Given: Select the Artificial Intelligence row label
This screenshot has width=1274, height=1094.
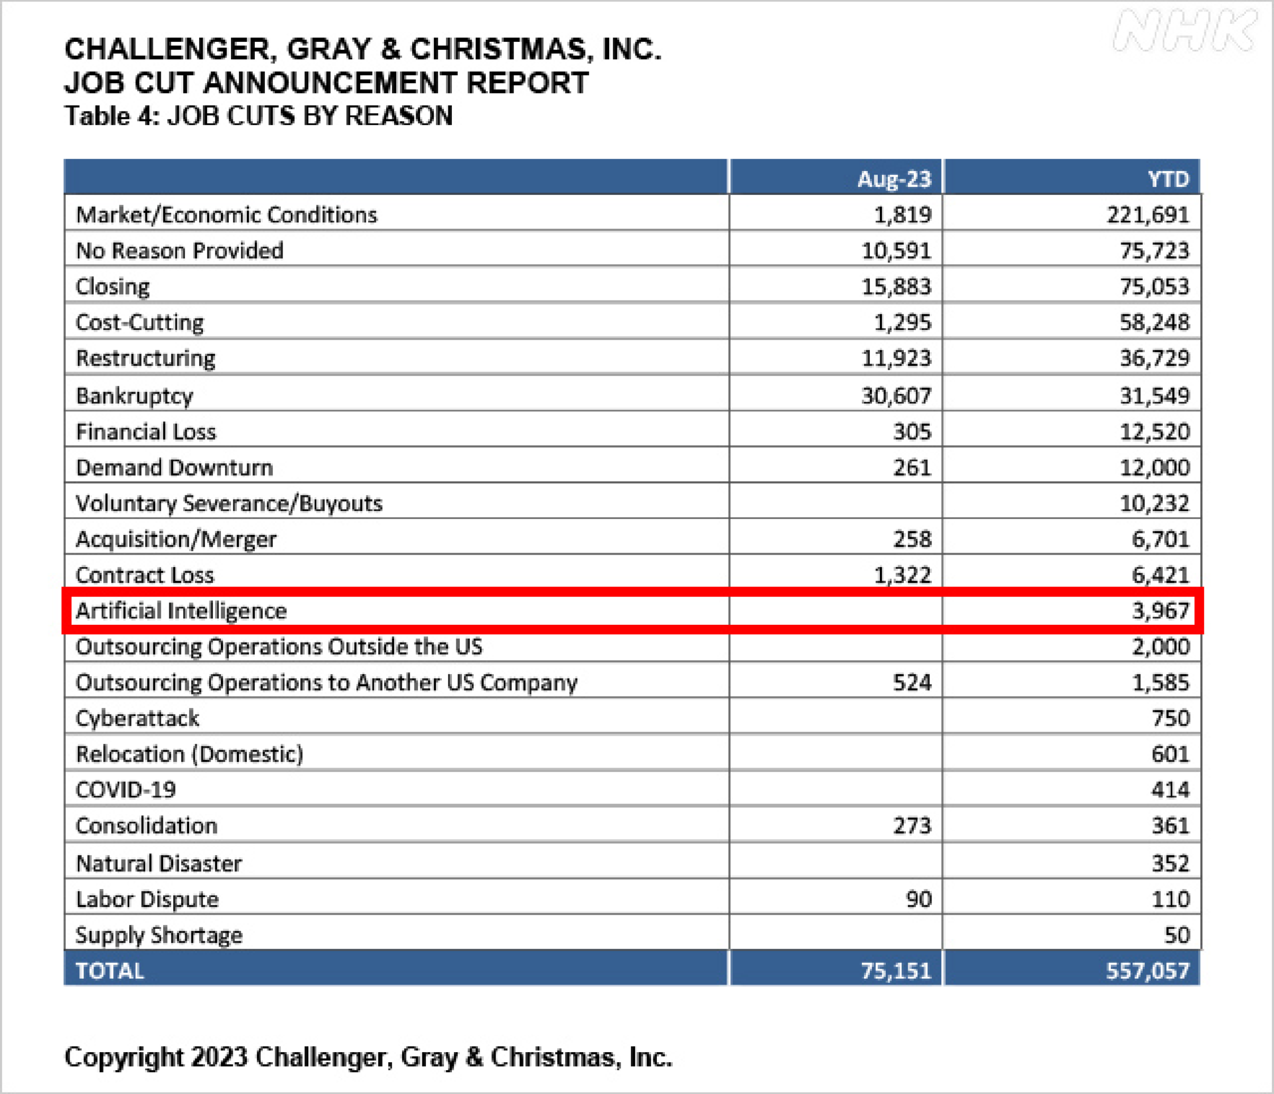Looking at the screenshot, I should click(181, 611).
